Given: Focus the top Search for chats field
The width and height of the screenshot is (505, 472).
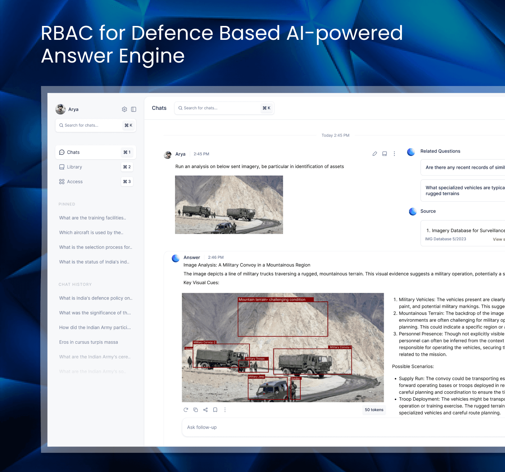Looking at the screenshot, I should (224, 108).
